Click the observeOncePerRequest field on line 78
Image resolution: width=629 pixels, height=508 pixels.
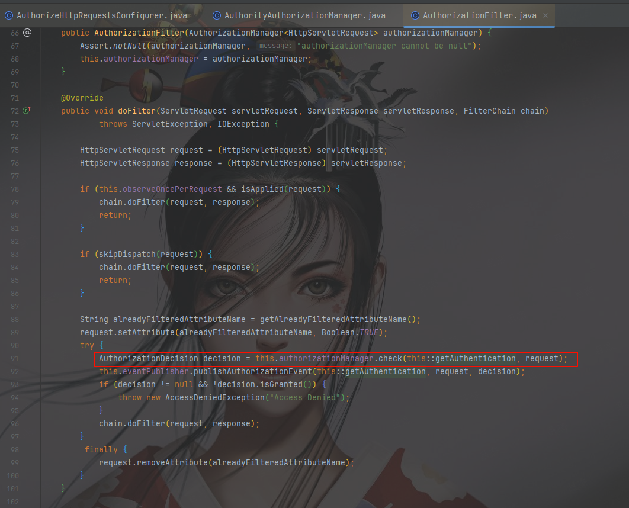(x=172, y=189)
